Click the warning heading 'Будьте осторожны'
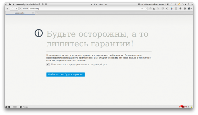 pos(87,34)
